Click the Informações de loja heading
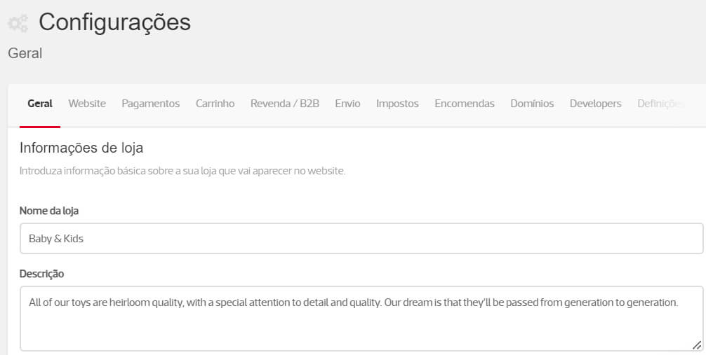This screenshot has height=355, width=706. pos(81,148)
